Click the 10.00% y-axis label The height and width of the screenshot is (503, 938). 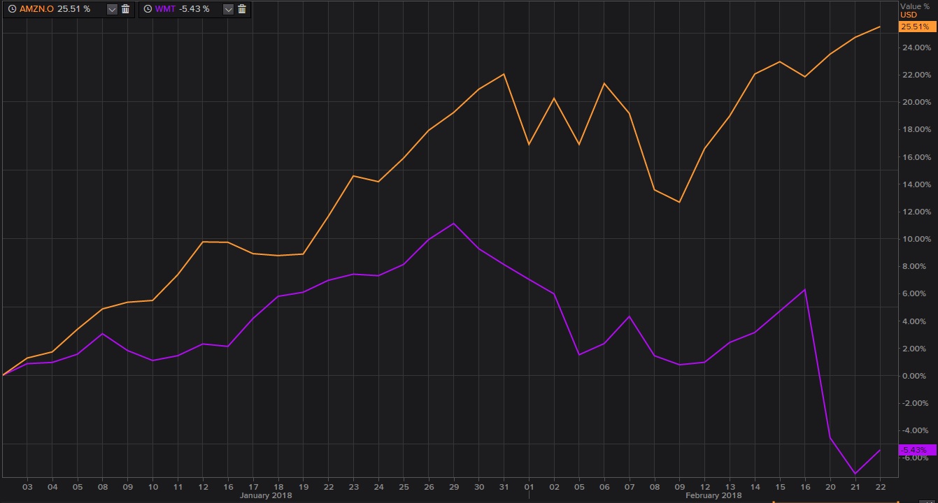click(x=916, y=239)
